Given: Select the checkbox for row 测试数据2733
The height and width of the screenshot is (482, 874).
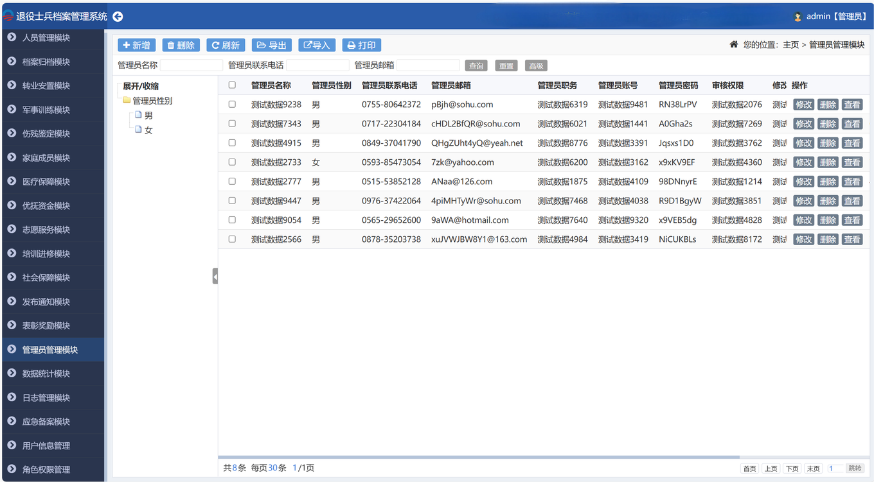Looking at the screenshot, I should (232, 162).
